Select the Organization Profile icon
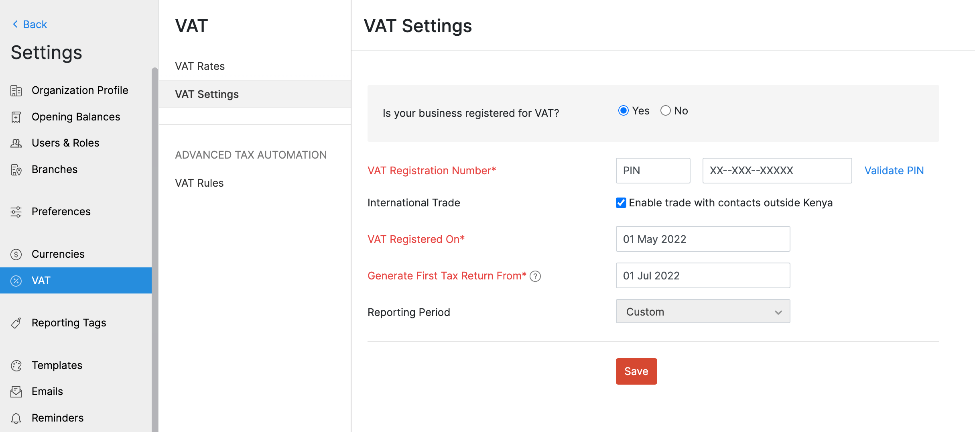 coord(16,90)
